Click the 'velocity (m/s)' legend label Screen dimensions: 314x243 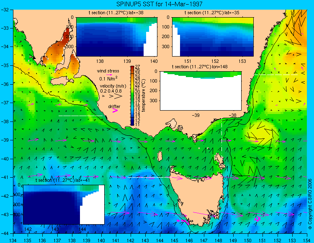click(113, 86)
